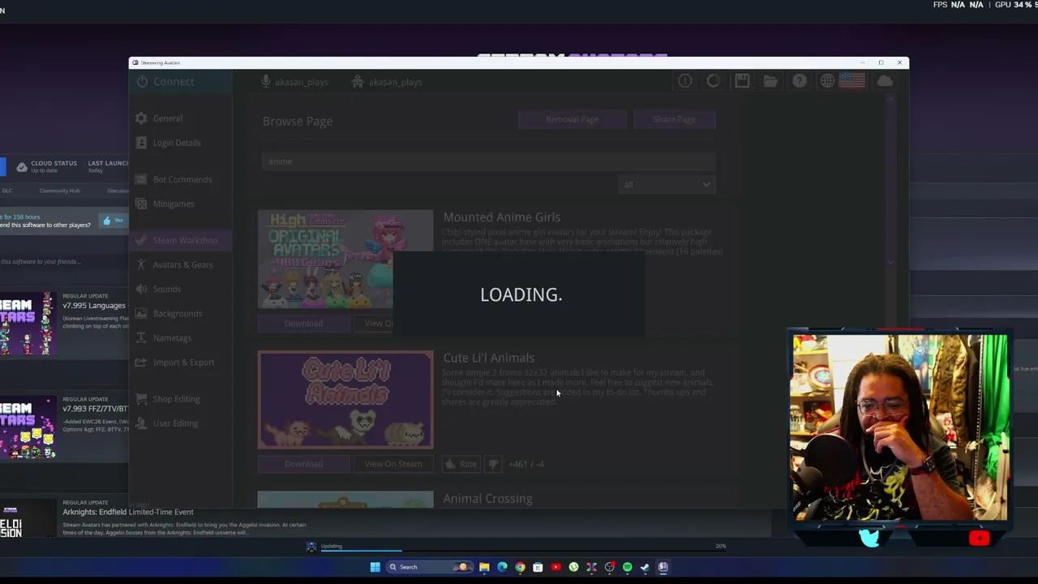Open Steam from taskbar
This screenshot has height=584, width=1038.
coord(645,567)
